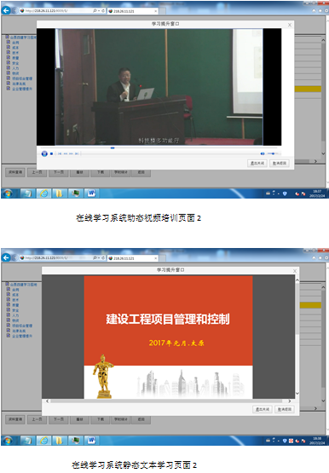The height and width of the screenshot is (473, 329).
Task: Open the folder icon in taskbar beneath the slide viewer
Action: (59, 441)
